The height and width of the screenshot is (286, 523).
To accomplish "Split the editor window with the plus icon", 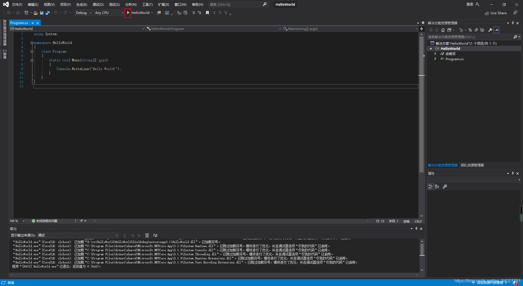I will 421,29.
